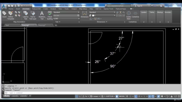This screenshot has height=102, width=182.
Task: Click the Centerline tool
Action: tap(135, 14)
